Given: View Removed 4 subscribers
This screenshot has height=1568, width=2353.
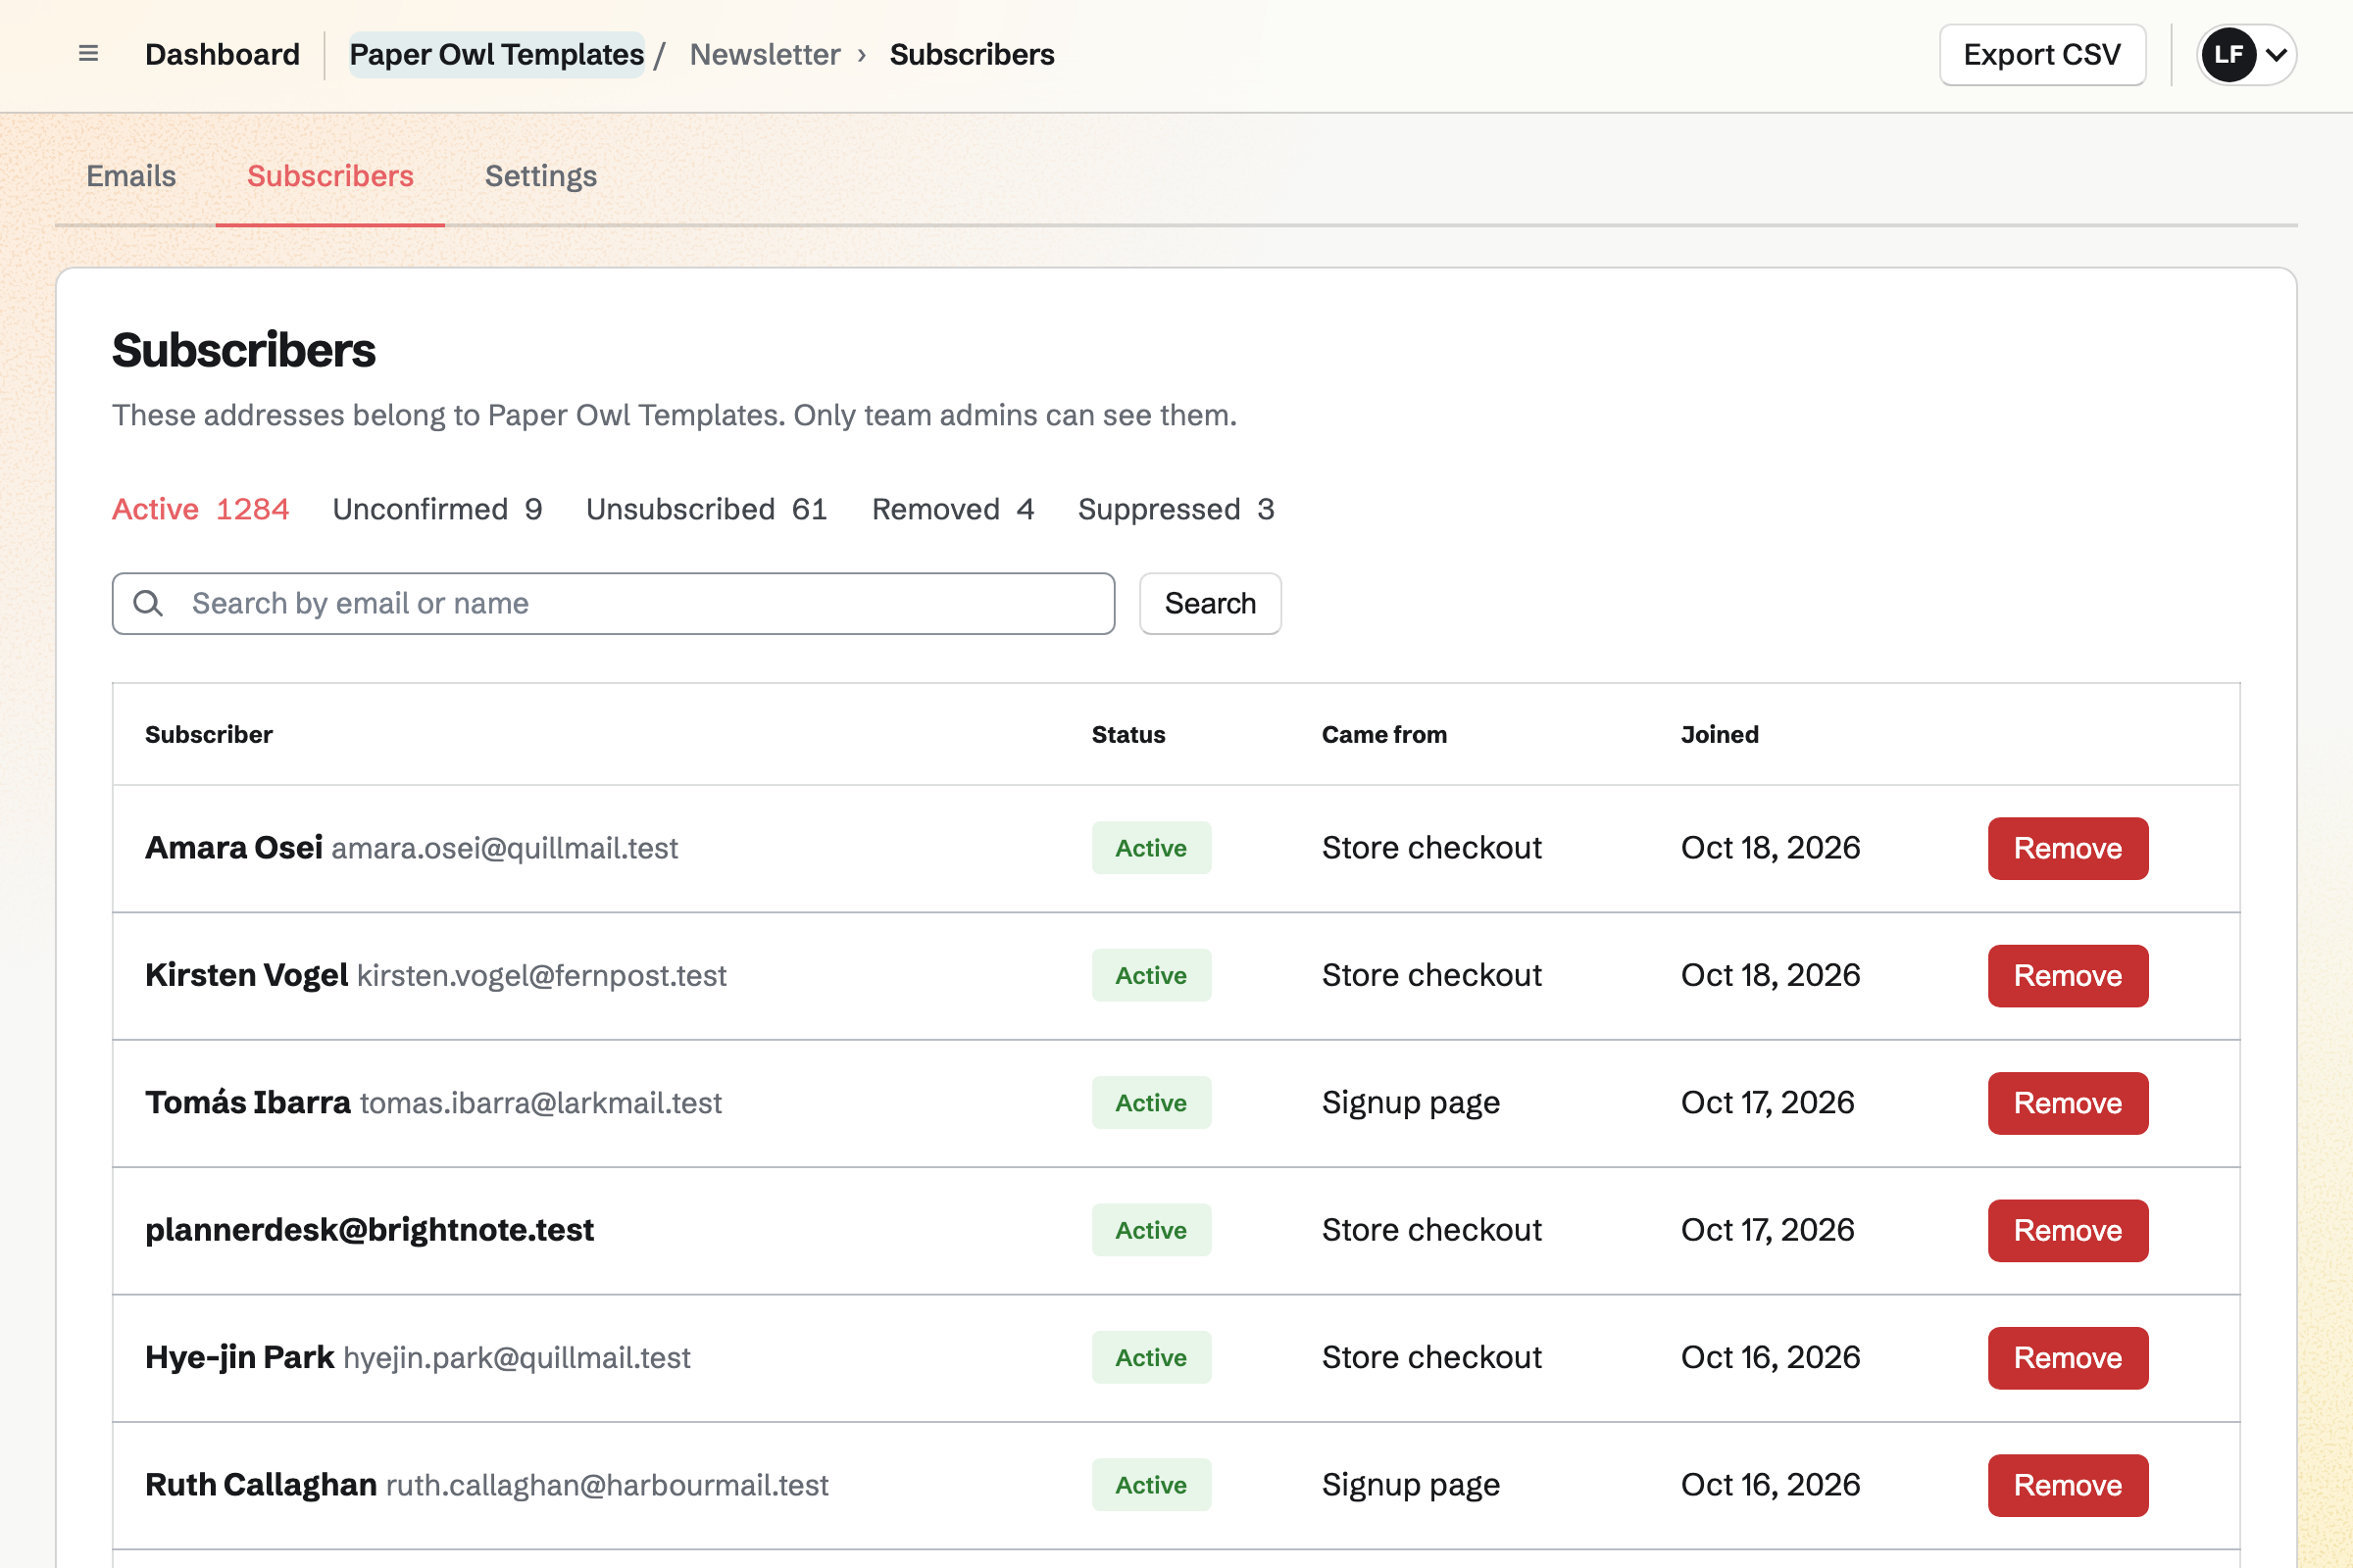Looking at the screenshot, I should tap(952, 509).
